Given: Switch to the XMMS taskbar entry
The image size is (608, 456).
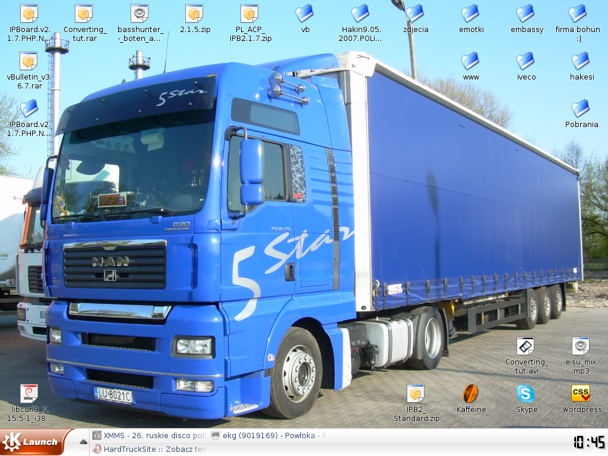Looking at the screenshot, I should [x=150, y=435].
